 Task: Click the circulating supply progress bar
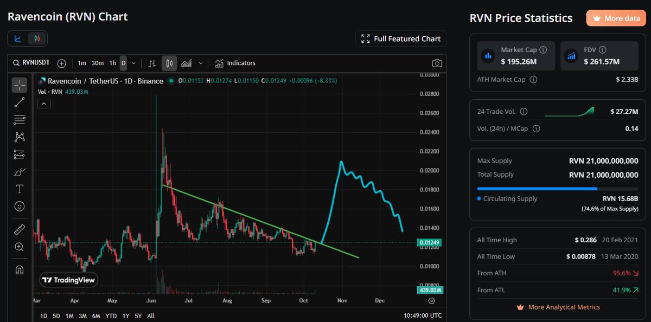point(557,189)
